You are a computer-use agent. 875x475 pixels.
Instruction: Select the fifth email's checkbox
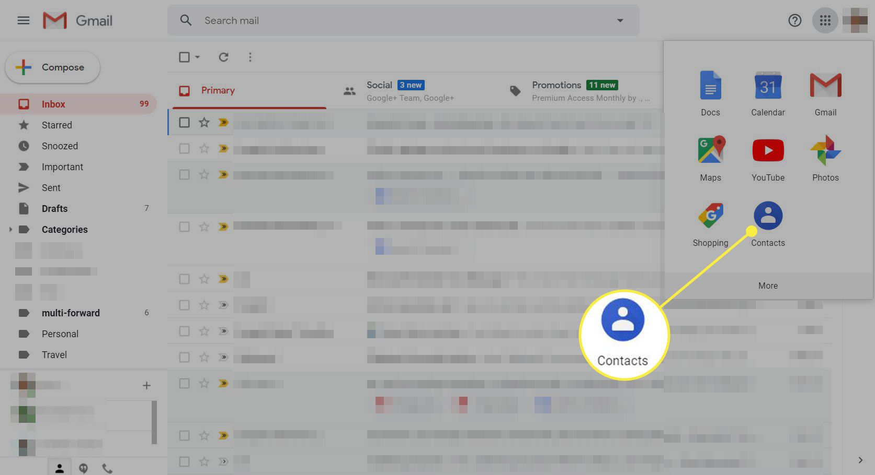point(184,279)
